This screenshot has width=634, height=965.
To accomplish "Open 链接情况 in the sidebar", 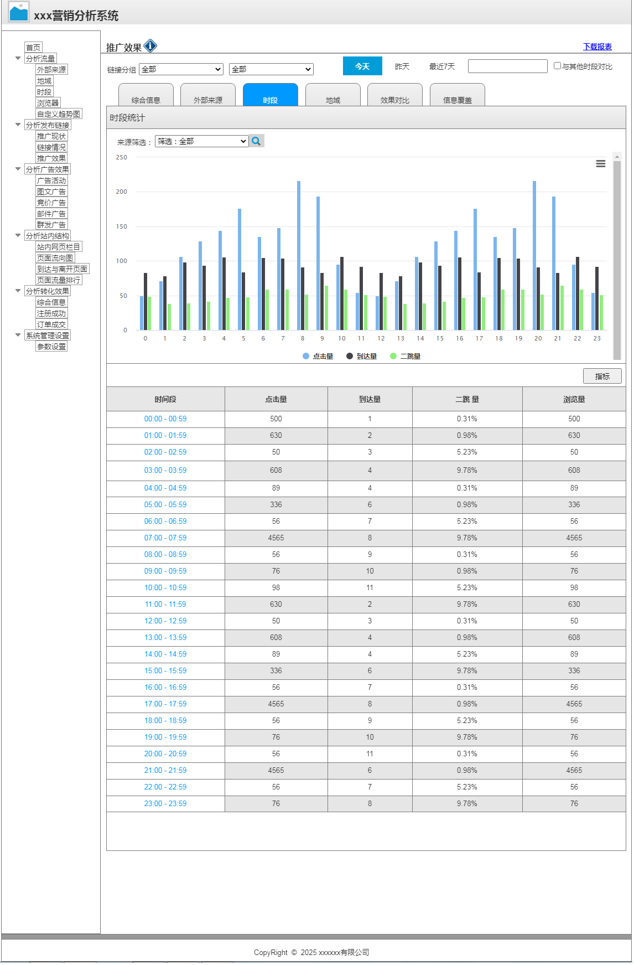I will pyautogui.click(x=51, y=147).
